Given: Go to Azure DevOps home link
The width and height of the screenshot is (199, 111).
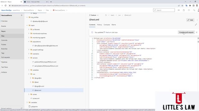Looking at the screenshot, I should point(6,10).
